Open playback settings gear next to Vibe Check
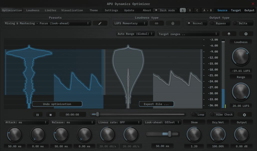The image size is (257, 151). [x=244, y=115]
